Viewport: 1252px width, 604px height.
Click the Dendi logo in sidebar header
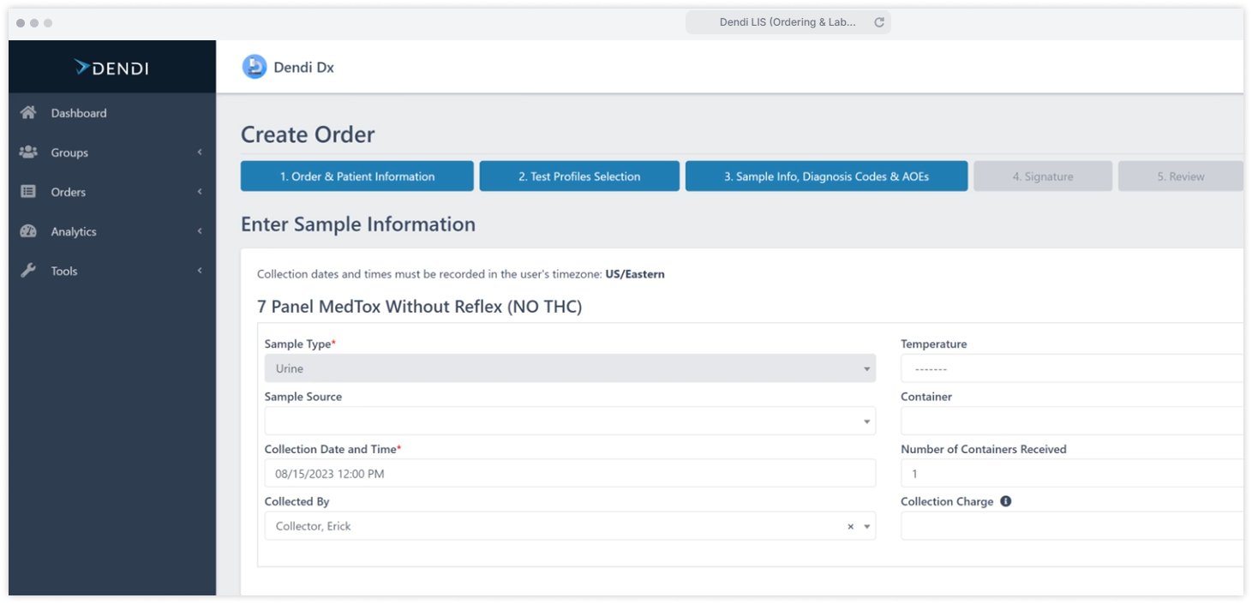point(111,68)
